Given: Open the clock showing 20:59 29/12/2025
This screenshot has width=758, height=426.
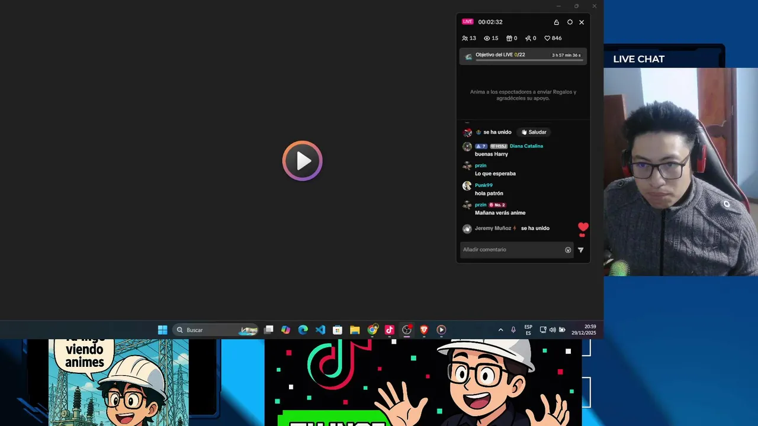Looking at the screenshot, I should [x=584, y=330].
